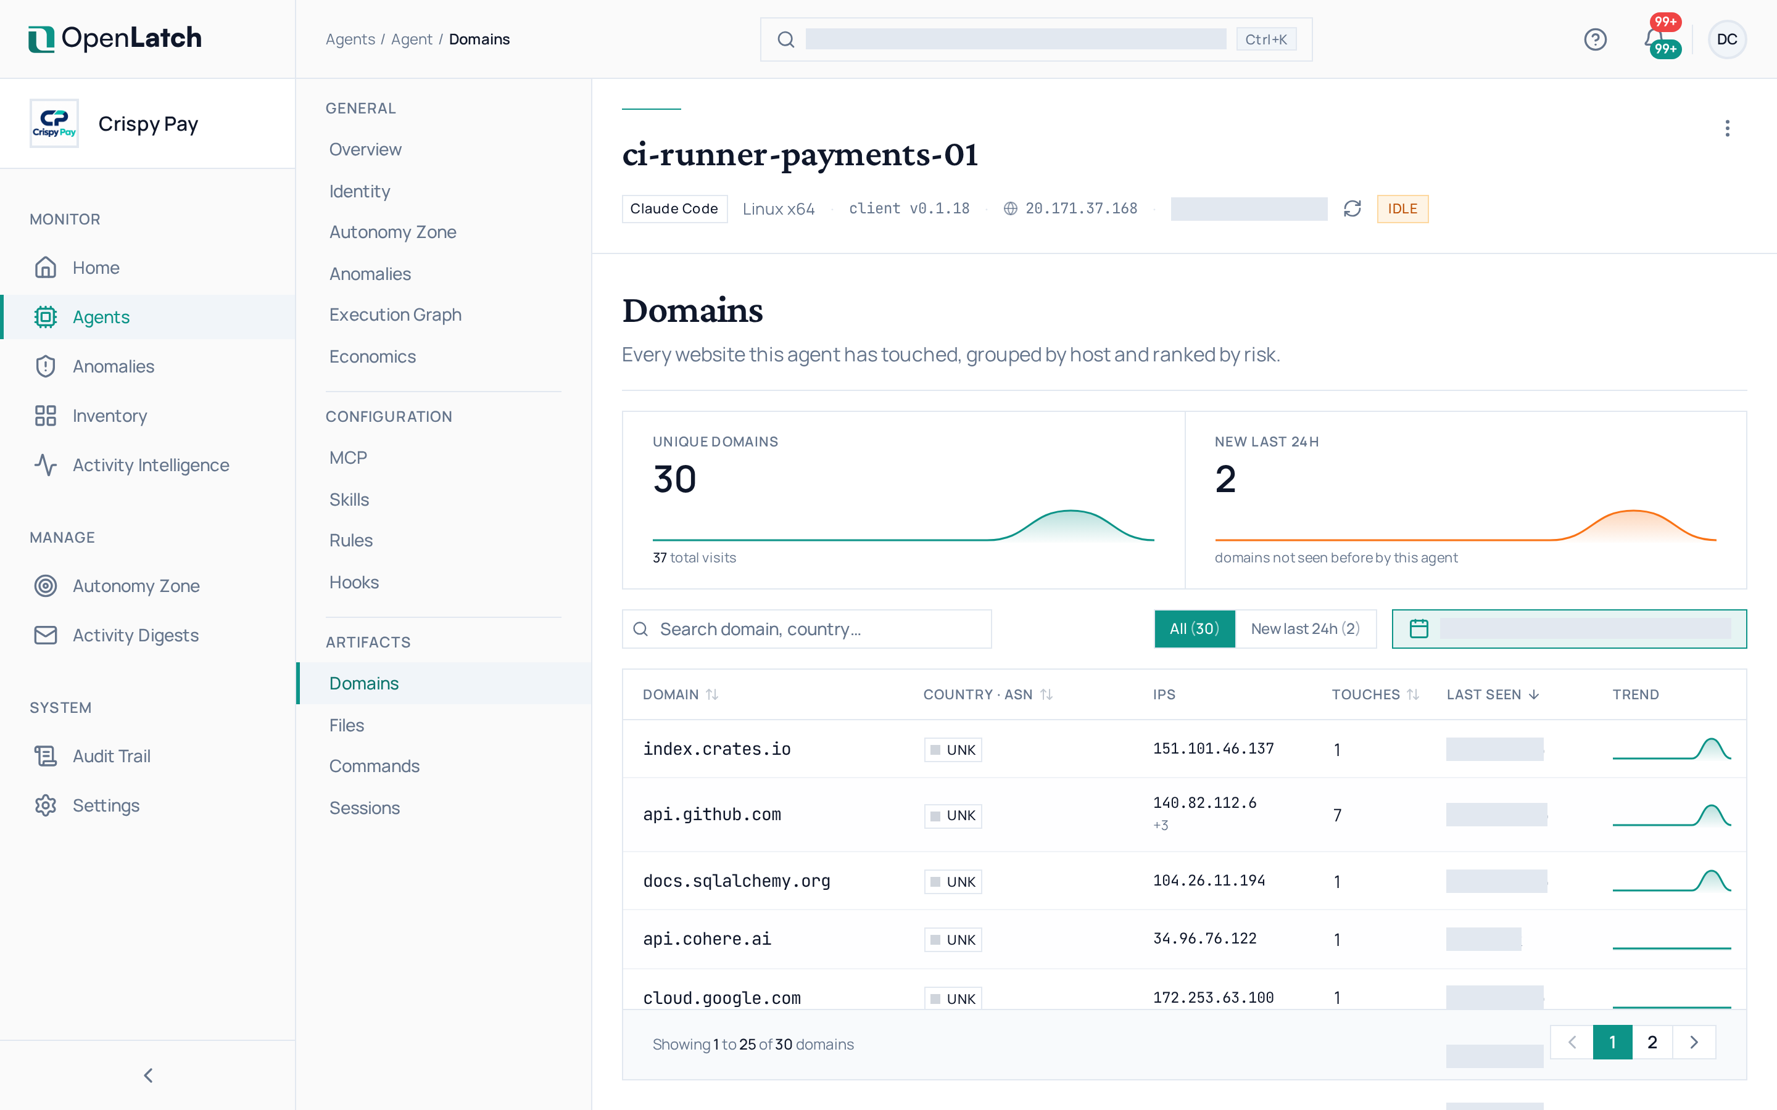
Task: Open the Identity section
Action: (x=444, y=192)
